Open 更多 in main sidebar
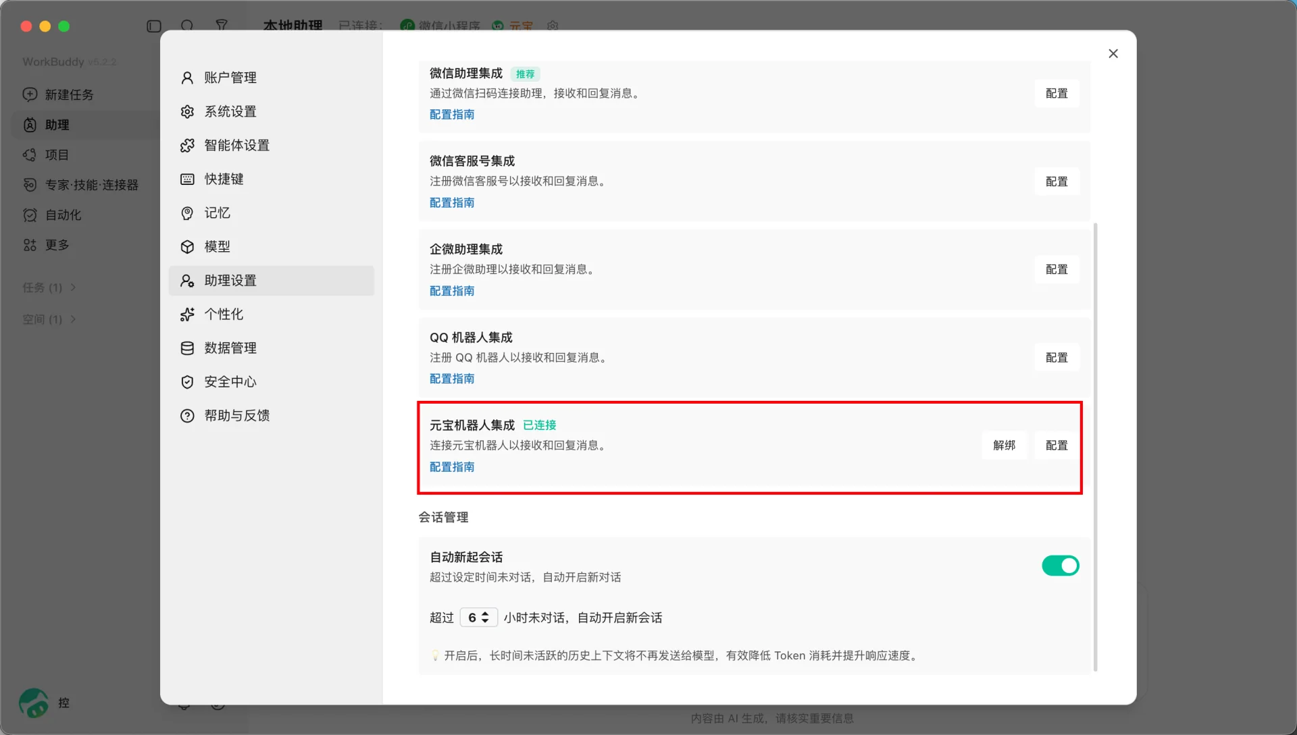The image size is (1297, 735). click(84, 245)
